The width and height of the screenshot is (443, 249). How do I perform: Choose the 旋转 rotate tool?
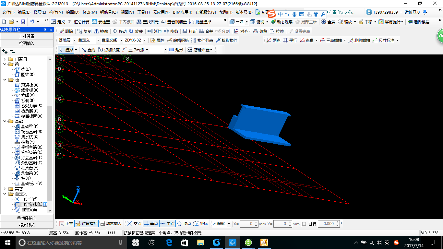[x=136, y=31]
